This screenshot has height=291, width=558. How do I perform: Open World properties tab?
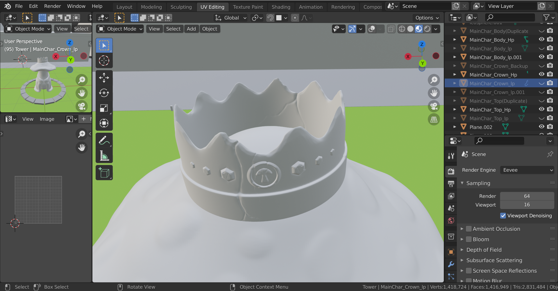click(451, 220)
